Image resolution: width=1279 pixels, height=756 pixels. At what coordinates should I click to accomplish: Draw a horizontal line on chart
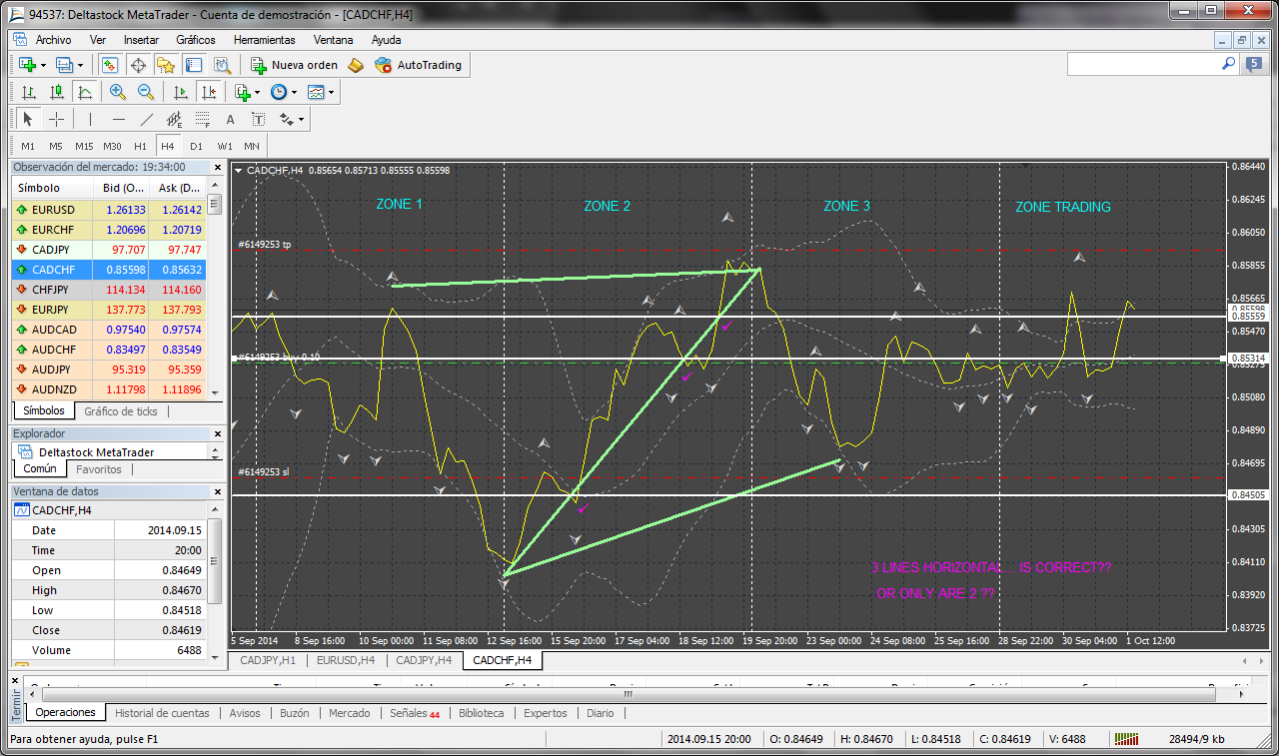(x=118, y=119)
